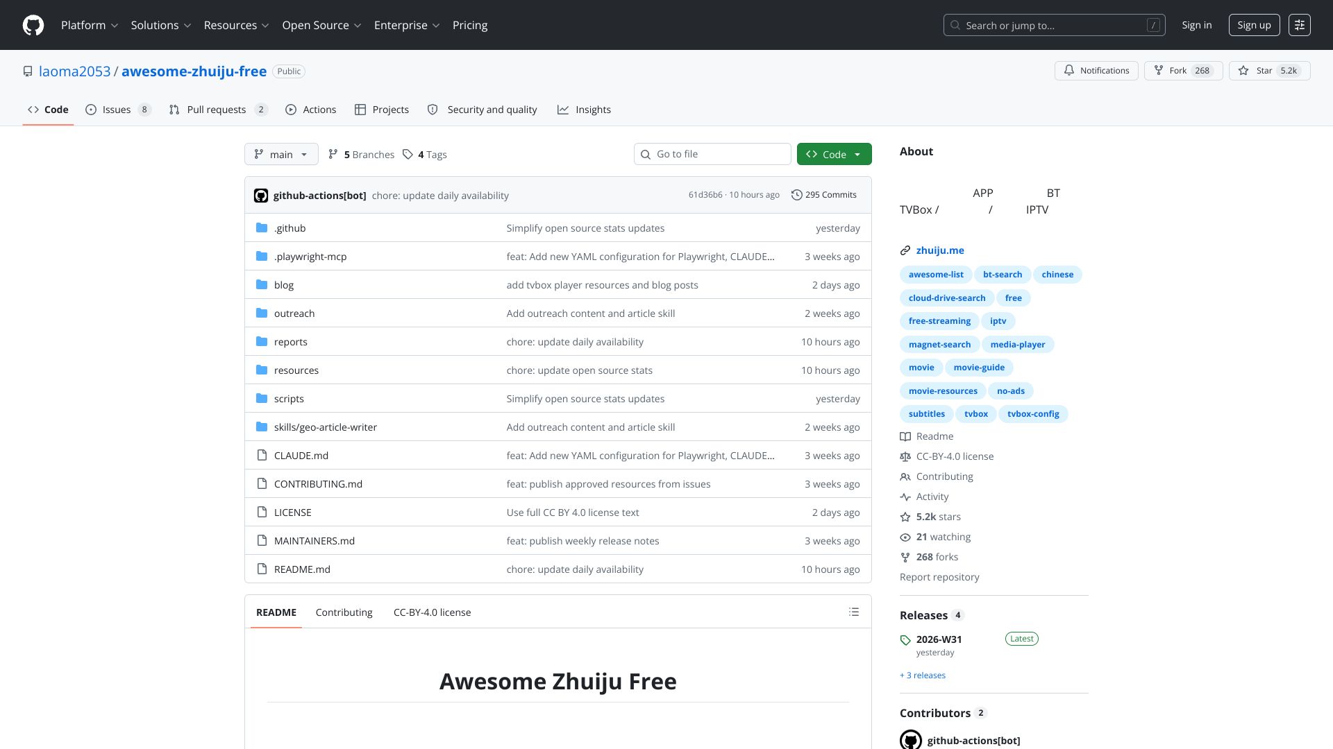Click the outreach folder icon
This screenshot has height=749, width=1333.
click(x=262, y=313)
